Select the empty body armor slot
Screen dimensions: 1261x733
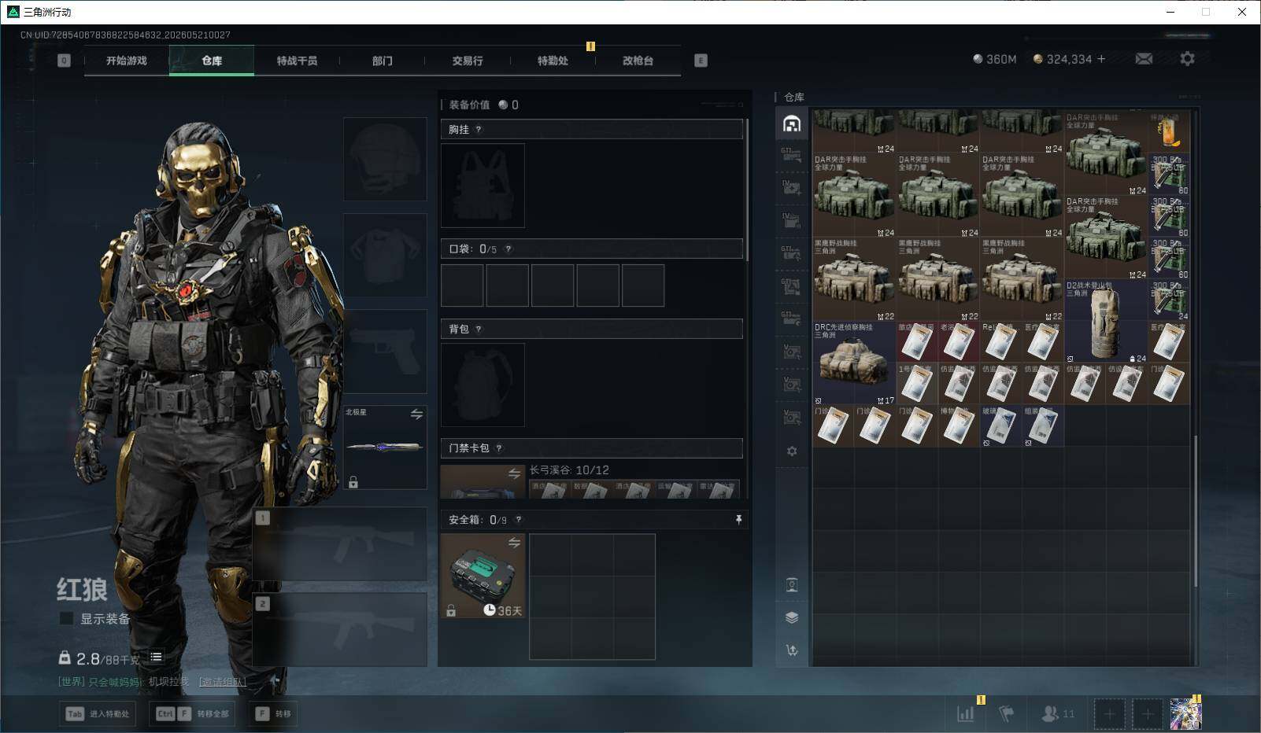tap(385, 255)
